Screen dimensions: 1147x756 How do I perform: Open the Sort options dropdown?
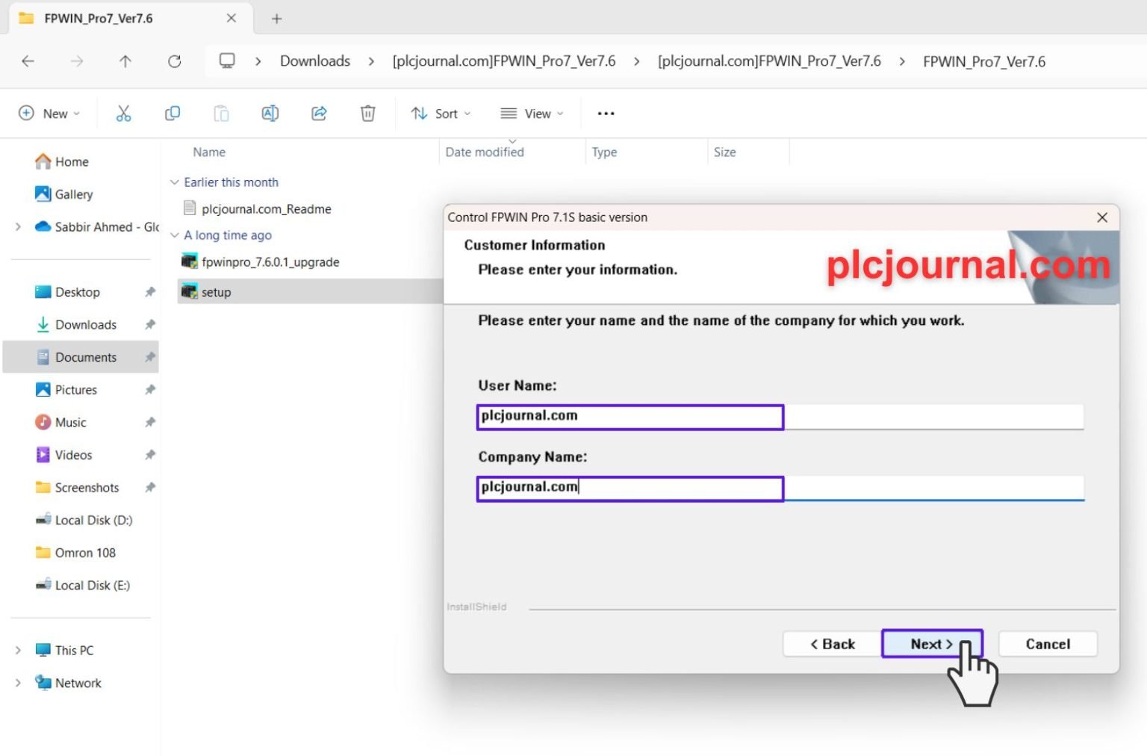pyautogui.click(x=441, y=113)
